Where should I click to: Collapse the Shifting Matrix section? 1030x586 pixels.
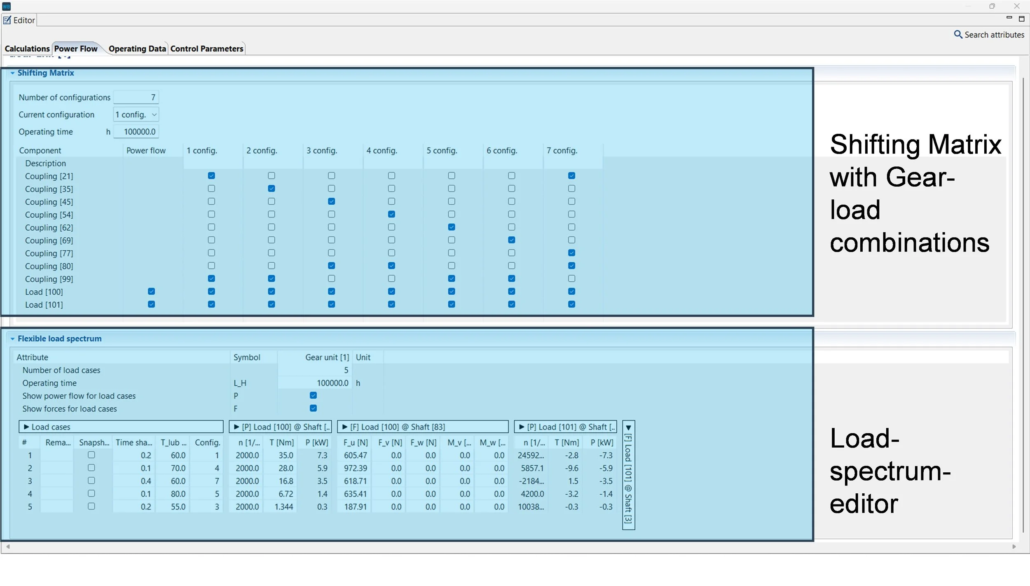pyautogui.click(x=13, y=73)
